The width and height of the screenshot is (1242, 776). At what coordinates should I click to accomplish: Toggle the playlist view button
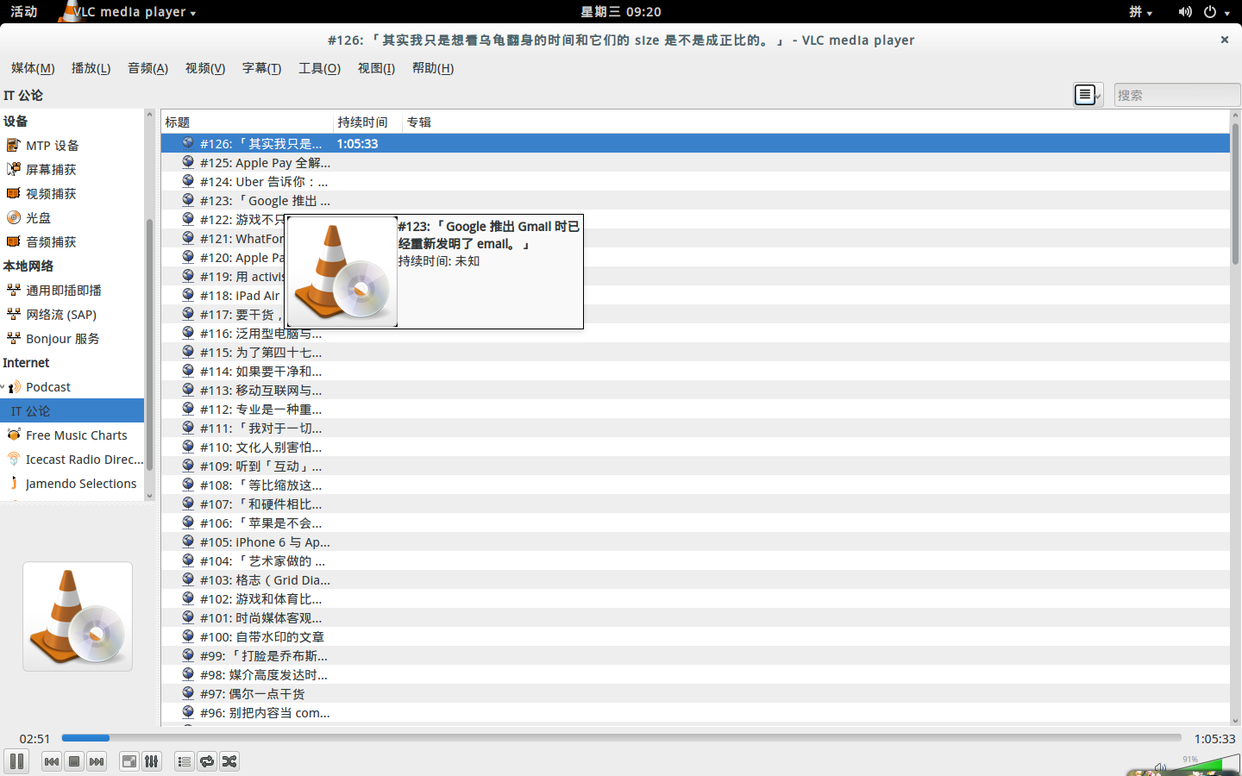pyautogui.click(x=184, y=761)
